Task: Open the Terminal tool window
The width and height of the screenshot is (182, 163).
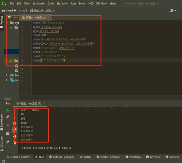Action: (x=153, y=157)
